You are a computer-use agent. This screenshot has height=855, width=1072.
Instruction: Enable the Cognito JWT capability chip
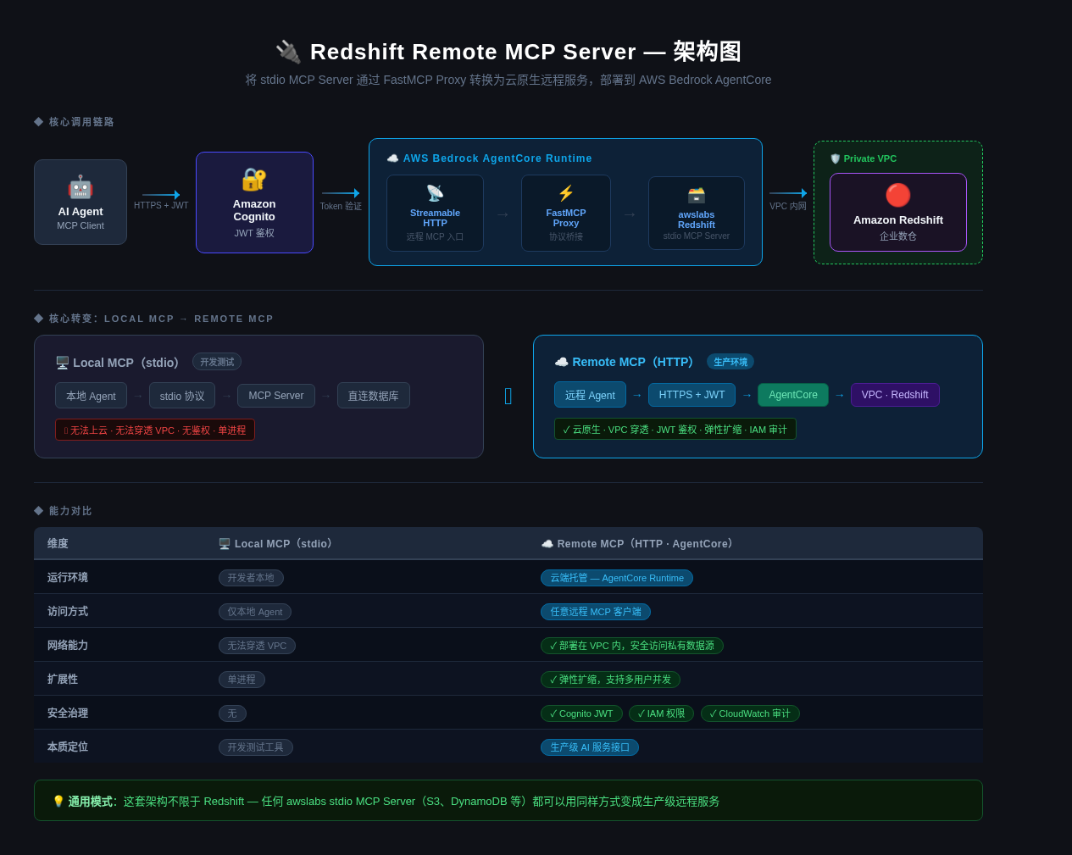581,713
